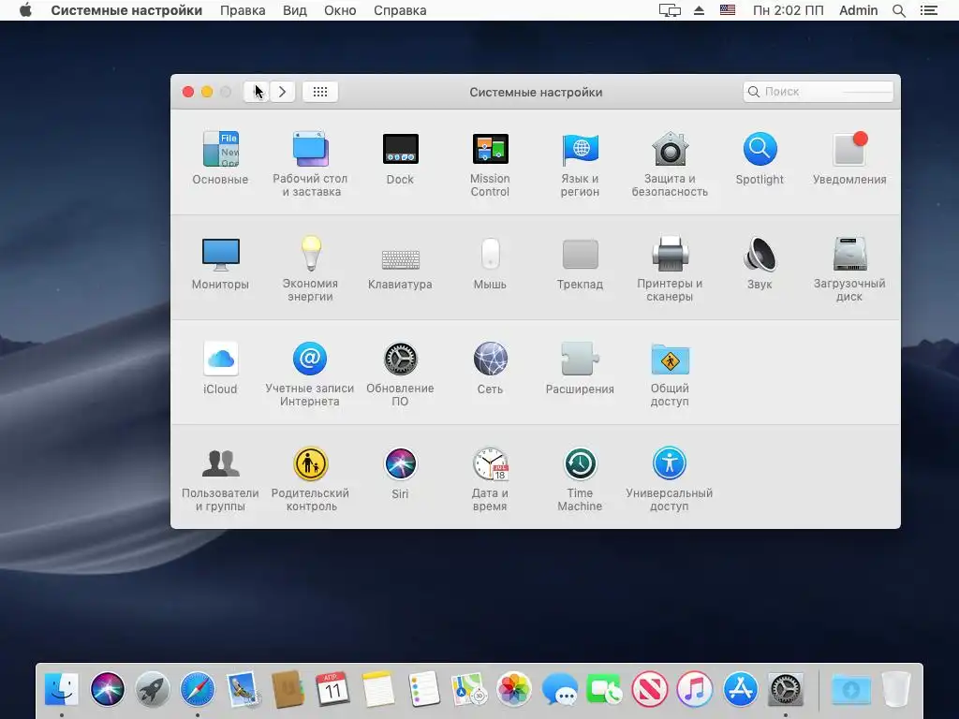Open Photos in the Dock
Viewport: 959px width, 719px height.
(x=514, y=689)
